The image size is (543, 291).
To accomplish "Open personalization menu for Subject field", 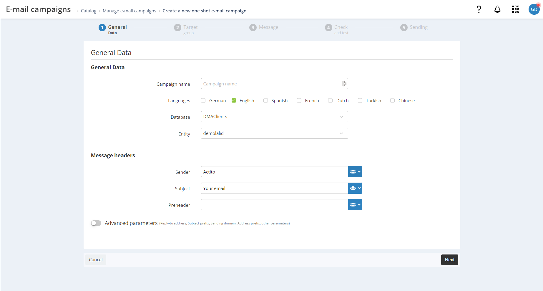I will 355,188.
